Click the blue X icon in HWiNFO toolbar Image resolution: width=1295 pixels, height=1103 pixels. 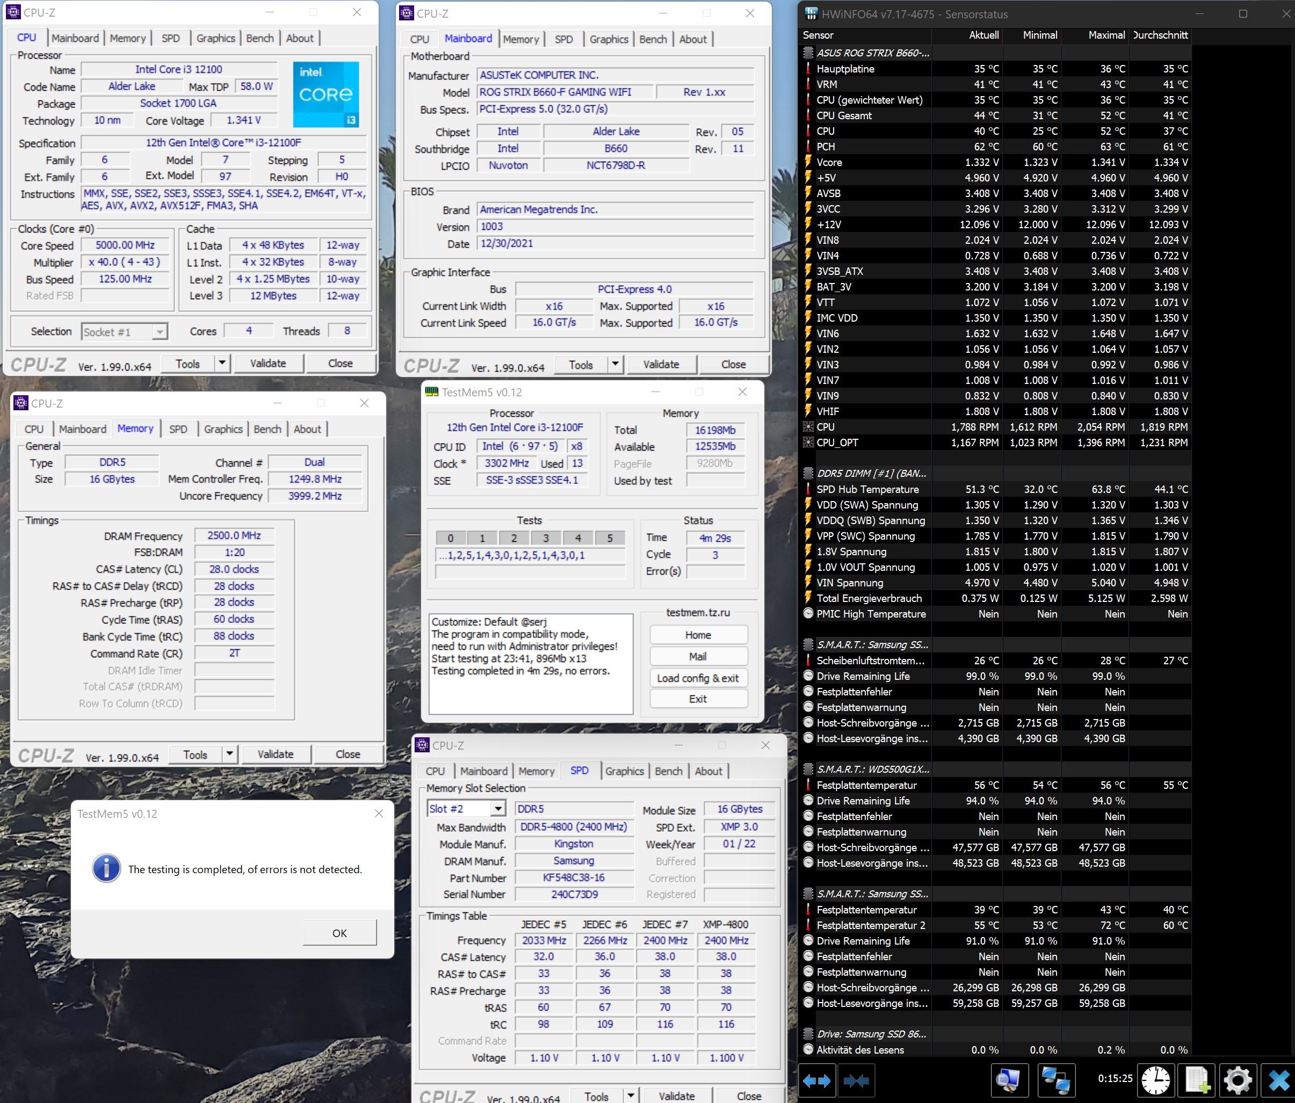tap(1278, 1080)
